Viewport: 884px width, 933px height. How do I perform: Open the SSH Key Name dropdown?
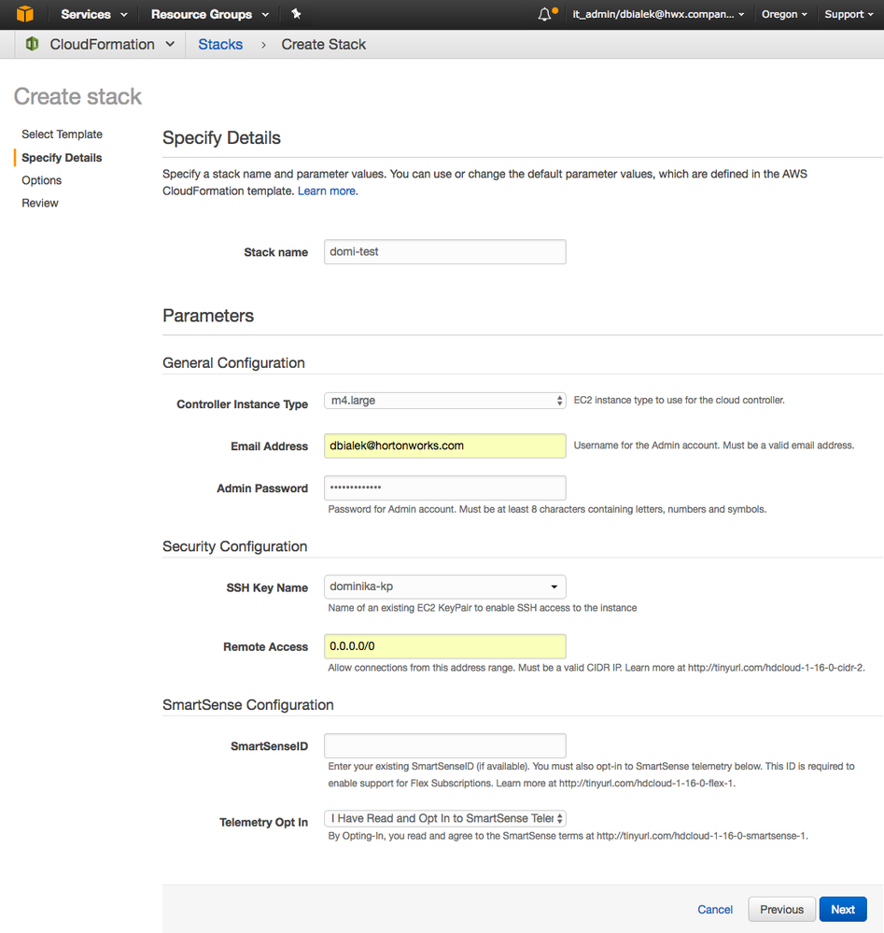point(444,587)
